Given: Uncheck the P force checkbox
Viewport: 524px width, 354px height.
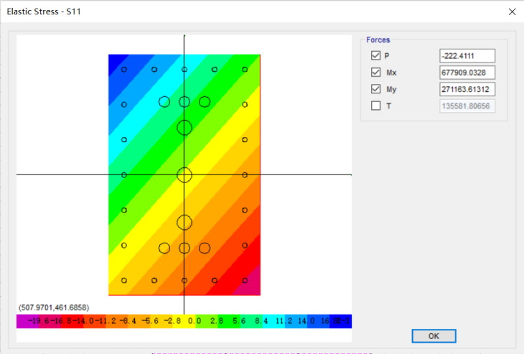Looking at the screenshot, I should (376, 55).
